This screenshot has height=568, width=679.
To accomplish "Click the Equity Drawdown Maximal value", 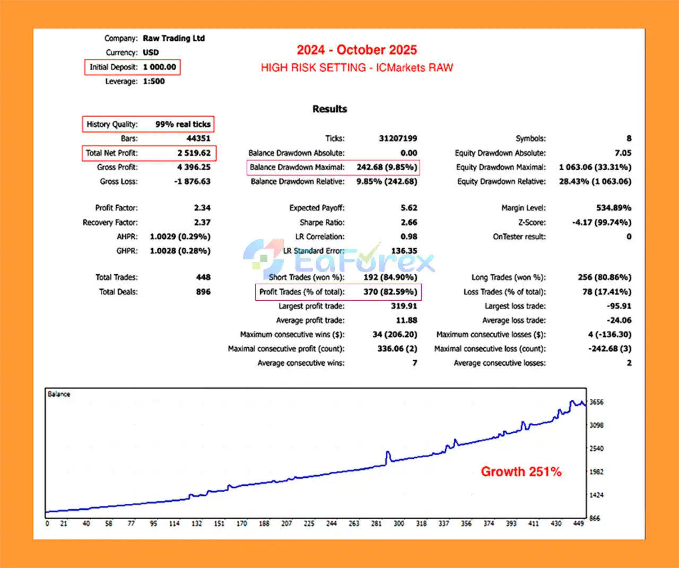I will coord(595,167).
